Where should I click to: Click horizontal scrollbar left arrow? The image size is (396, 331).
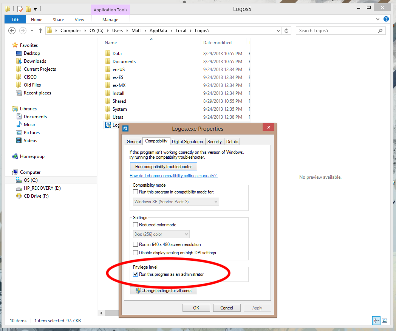[x=101, y=313]
